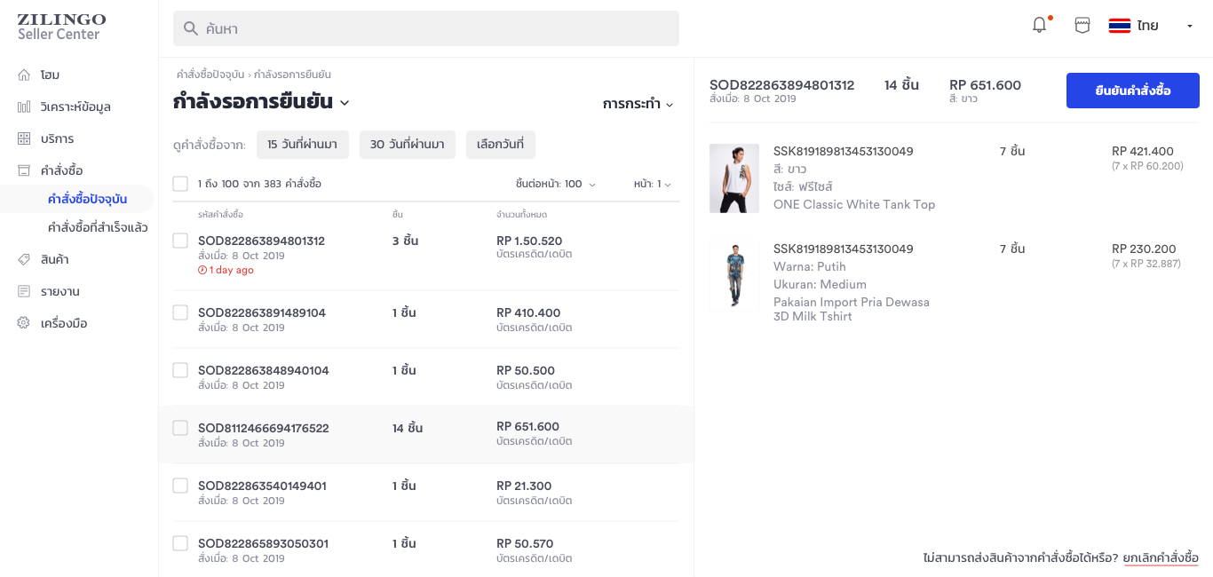Check the box for order SOD822863540149401
Viewport: 1213px width, 577px height.
[180, 486]
